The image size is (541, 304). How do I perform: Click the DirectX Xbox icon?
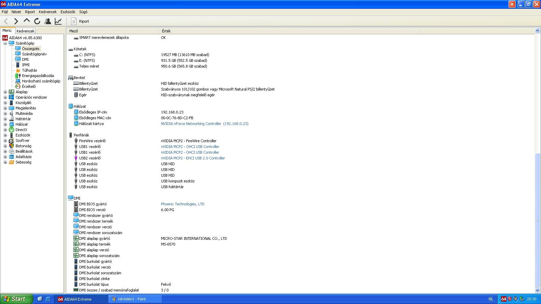click(x=11, y=130)
